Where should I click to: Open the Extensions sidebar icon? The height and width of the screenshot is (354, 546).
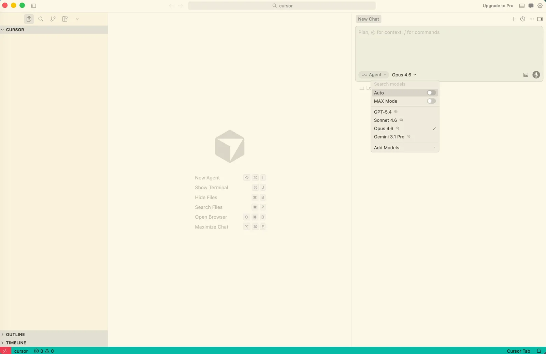tap(65, 19)
